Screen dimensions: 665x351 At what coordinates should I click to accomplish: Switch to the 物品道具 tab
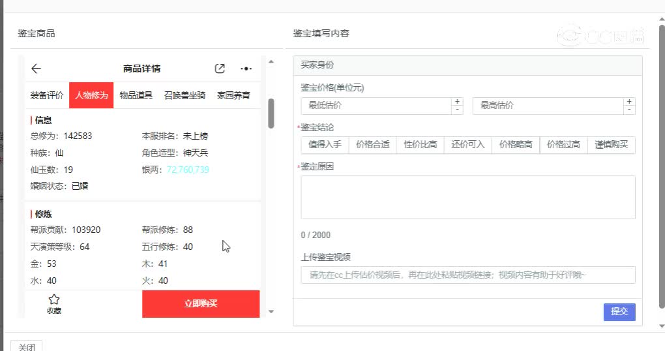pos(136,95)
